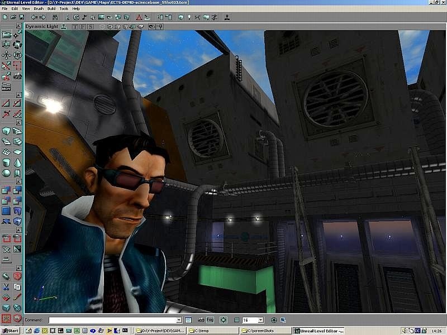Open the Help menu
447x335 pixels.
pyautogui.click(x=76, y=8)
